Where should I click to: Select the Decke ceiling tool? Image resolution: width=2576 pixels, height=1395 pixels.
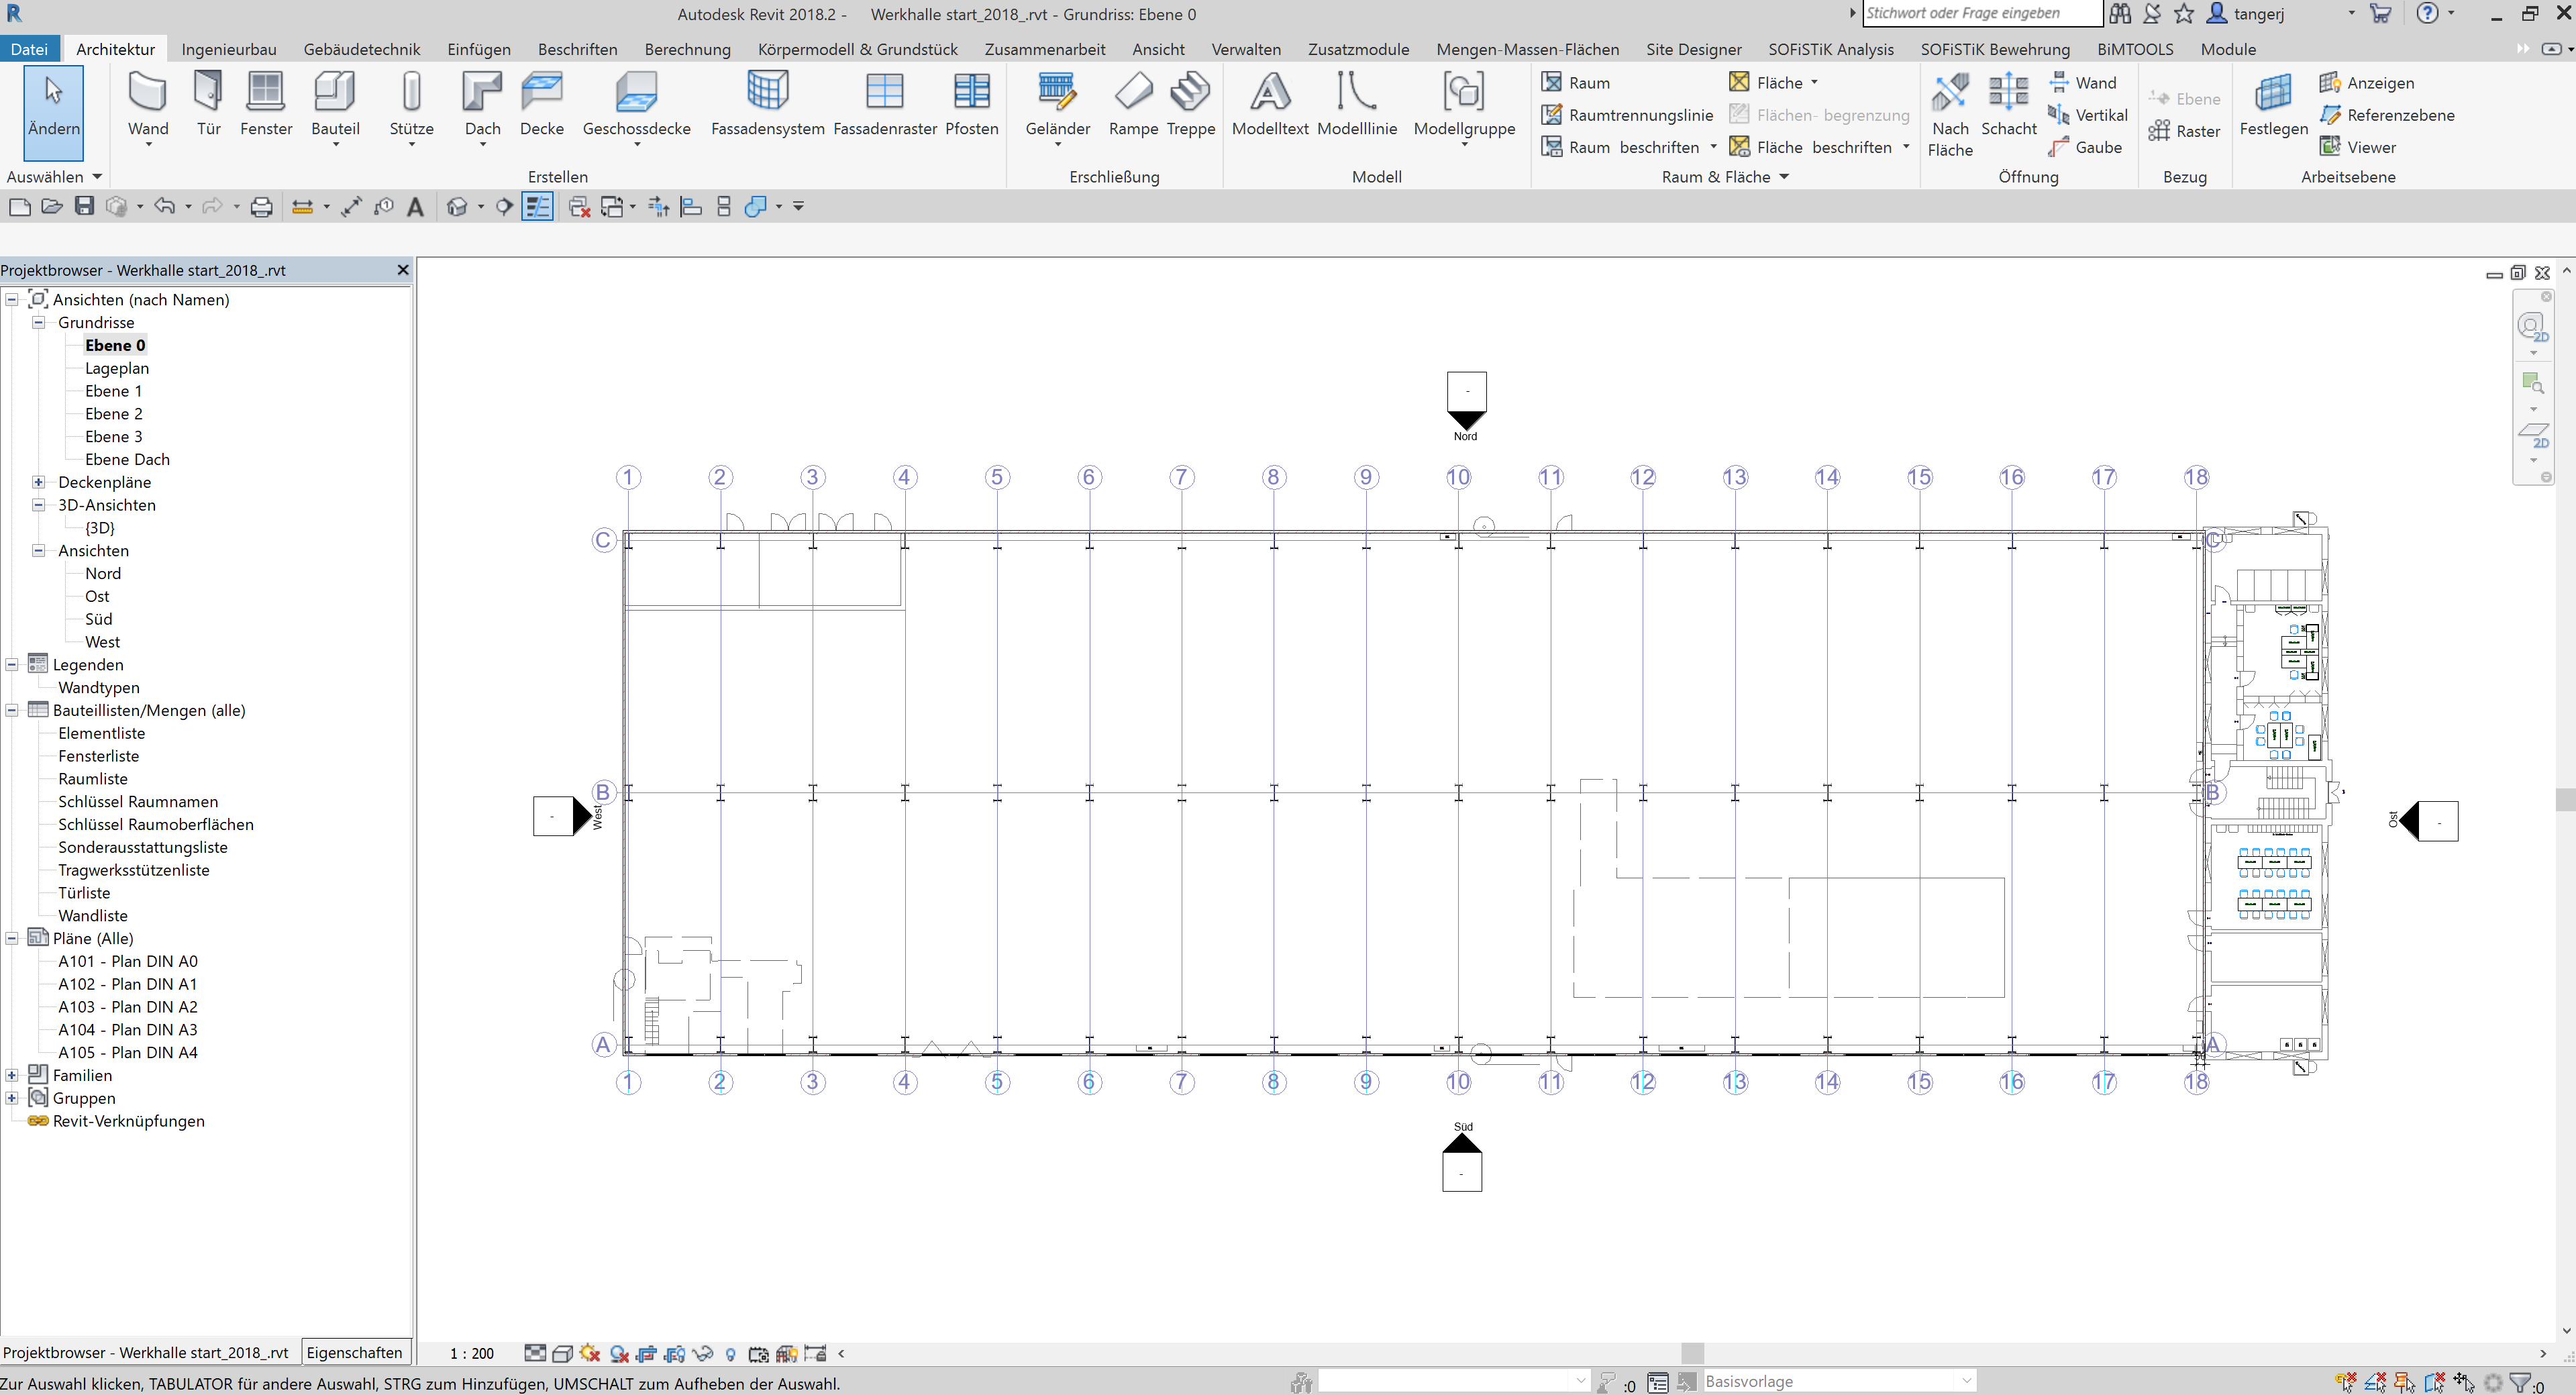point(542,104)
